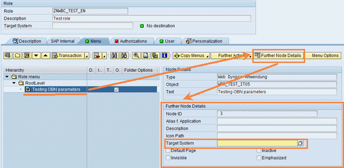The width and height of the screenshot is (344, 168).
Task: Click the print toolbar icon
Action: pos(146,56)
